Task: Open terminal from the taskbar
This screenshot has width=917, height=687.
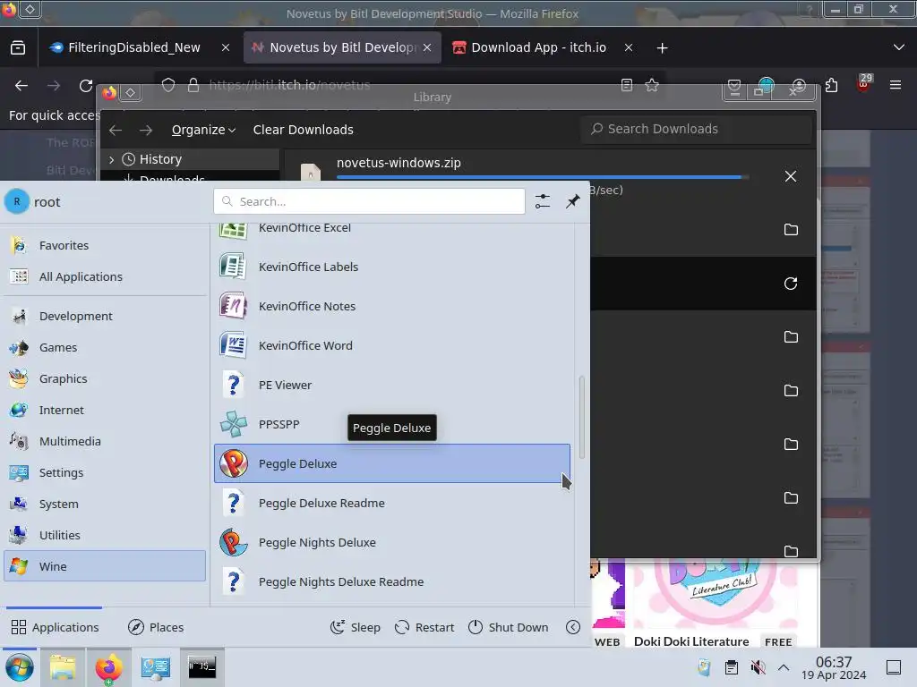Action: pos(201,667)
